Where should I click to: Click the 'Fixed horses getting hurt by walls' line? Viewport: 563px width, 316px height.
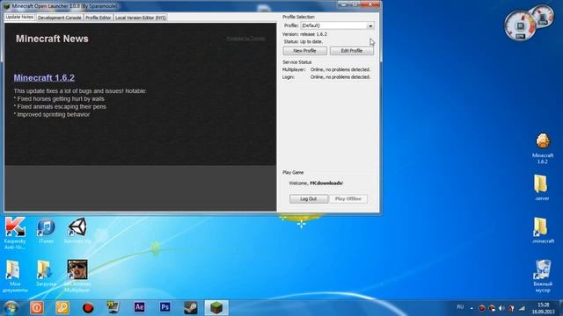tap(59, 99)
